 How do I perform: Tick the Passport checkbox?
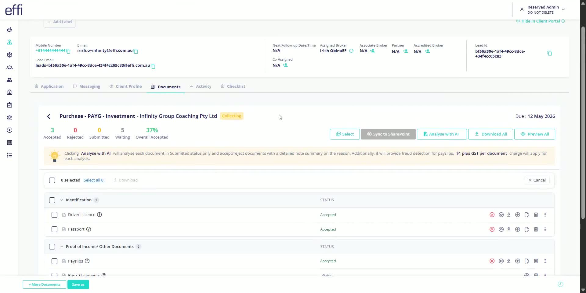(55, 229)
